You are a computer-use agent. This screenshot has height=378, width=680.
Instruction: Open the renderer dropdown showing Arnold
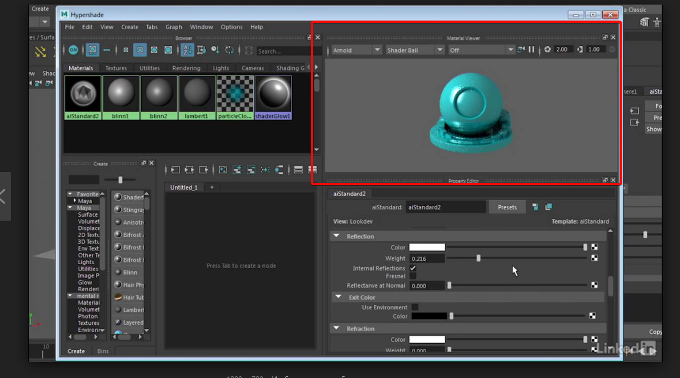point(356,50)
